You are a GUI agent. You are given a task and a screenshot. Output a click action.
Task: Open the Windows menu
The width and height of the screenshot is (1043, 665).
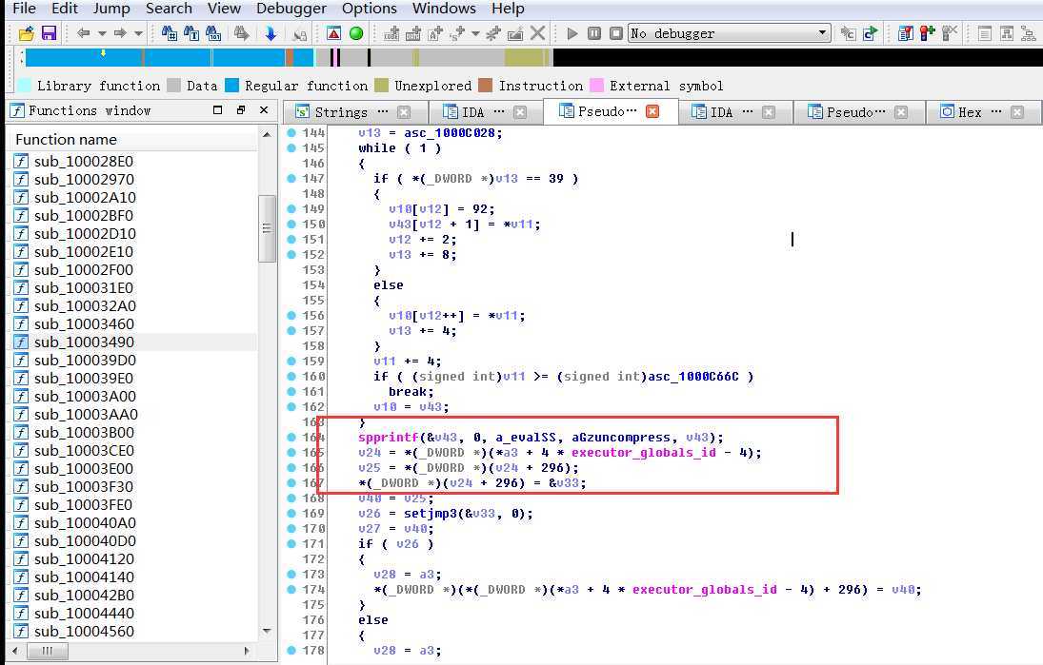pos(444,9)
